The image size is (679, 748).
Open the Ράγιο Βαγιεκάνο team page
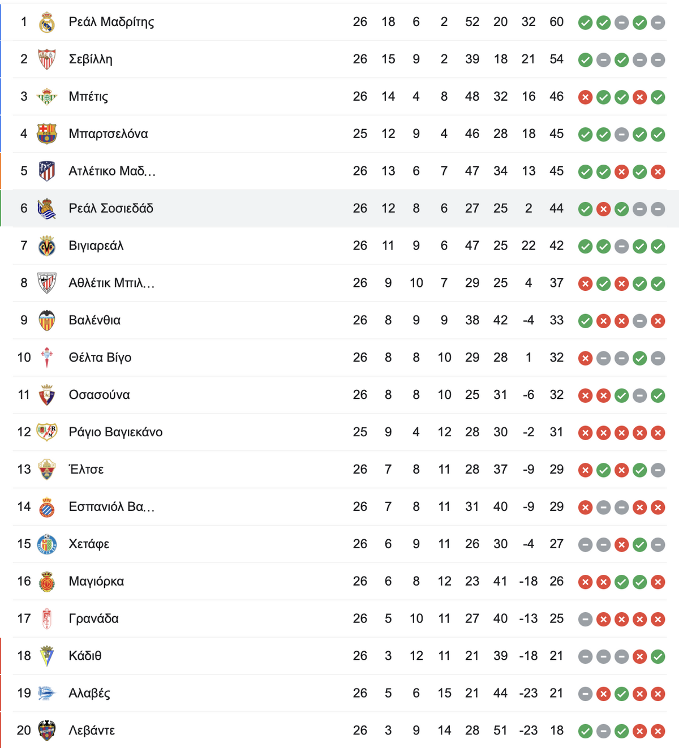click(x=115, y=432)
